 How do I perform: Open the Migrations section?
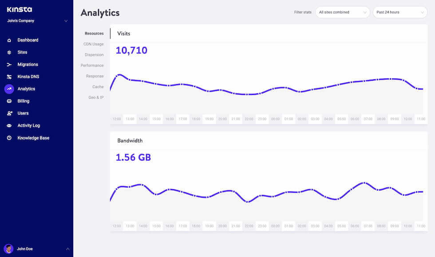28,64
